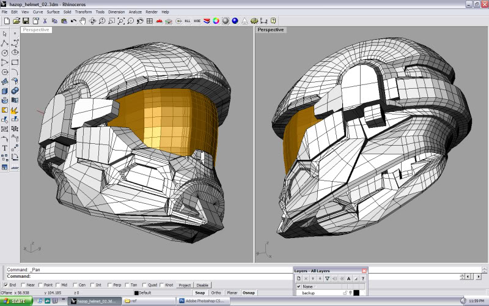Toggle the End osnap checkbox
Image resolution: width=489 pixels, height=306 pixels.
click(7, 285)
